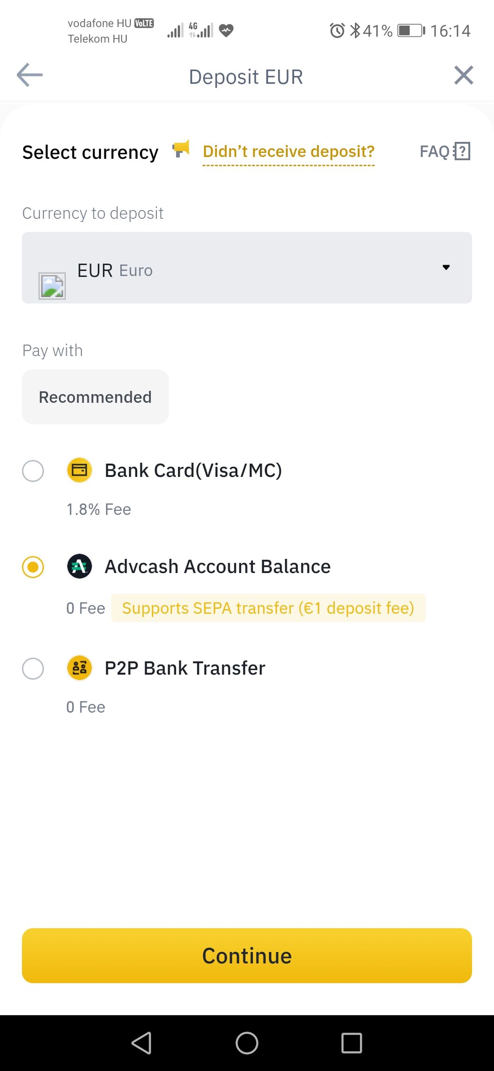Tap Android back triangle button
The height and width of the screenshot is (1071, 494).
(141, 1043)
